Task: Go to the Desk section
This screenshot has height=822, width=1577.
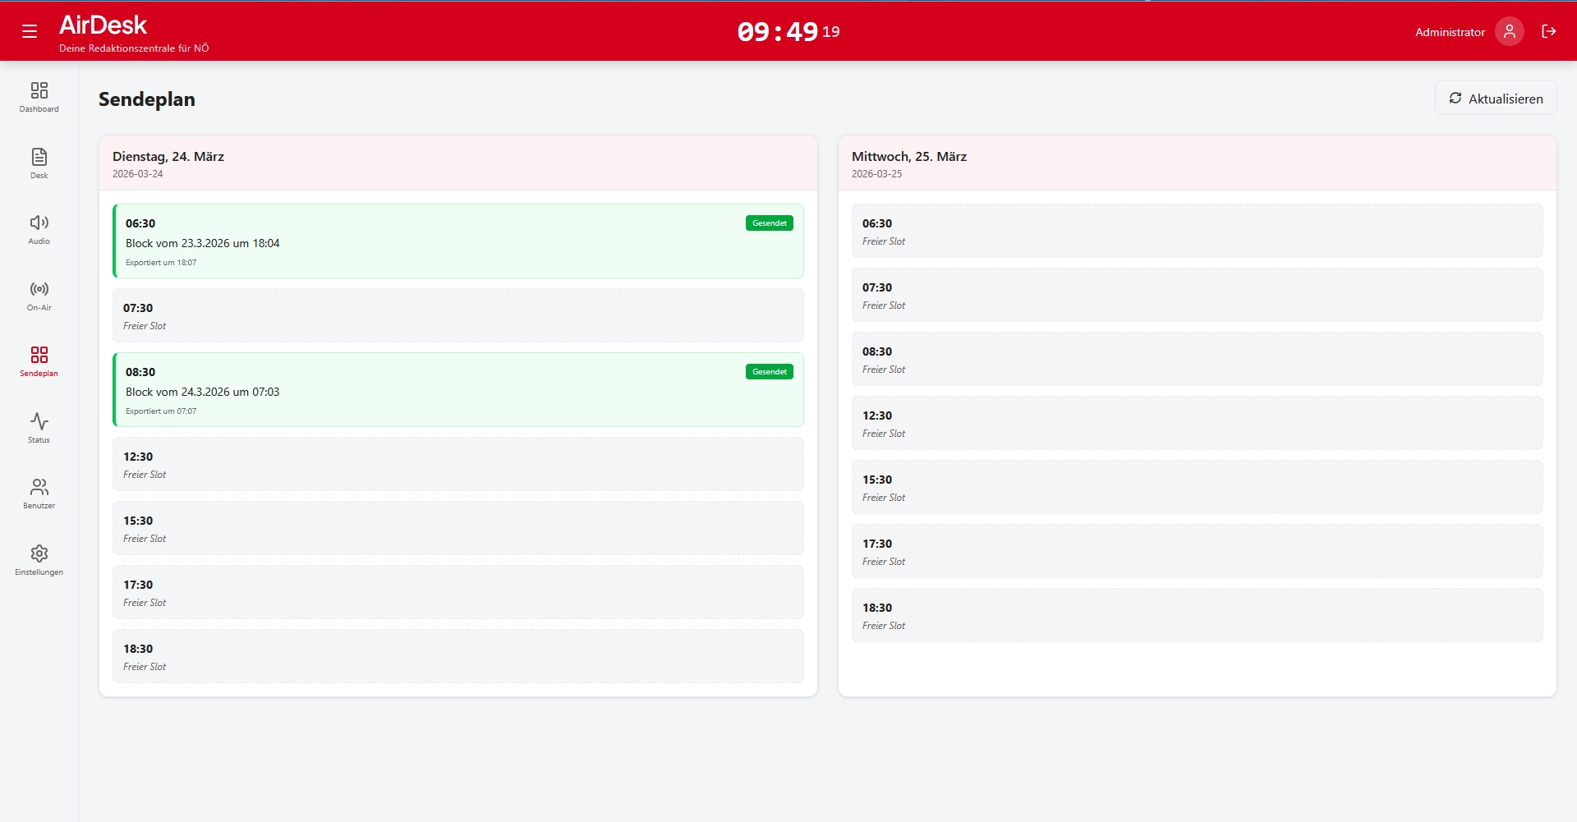Action: [39, 163]
